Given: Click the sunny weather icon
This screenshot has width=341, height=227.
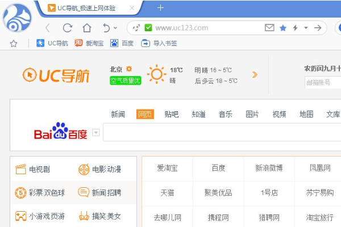Looking at the screenshot, I should click(x=157, y=74).
